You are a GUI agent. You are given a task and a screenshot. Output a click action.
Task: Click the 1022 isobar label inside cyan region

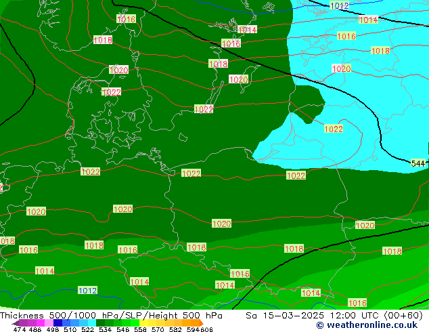(x=334, y=129)
